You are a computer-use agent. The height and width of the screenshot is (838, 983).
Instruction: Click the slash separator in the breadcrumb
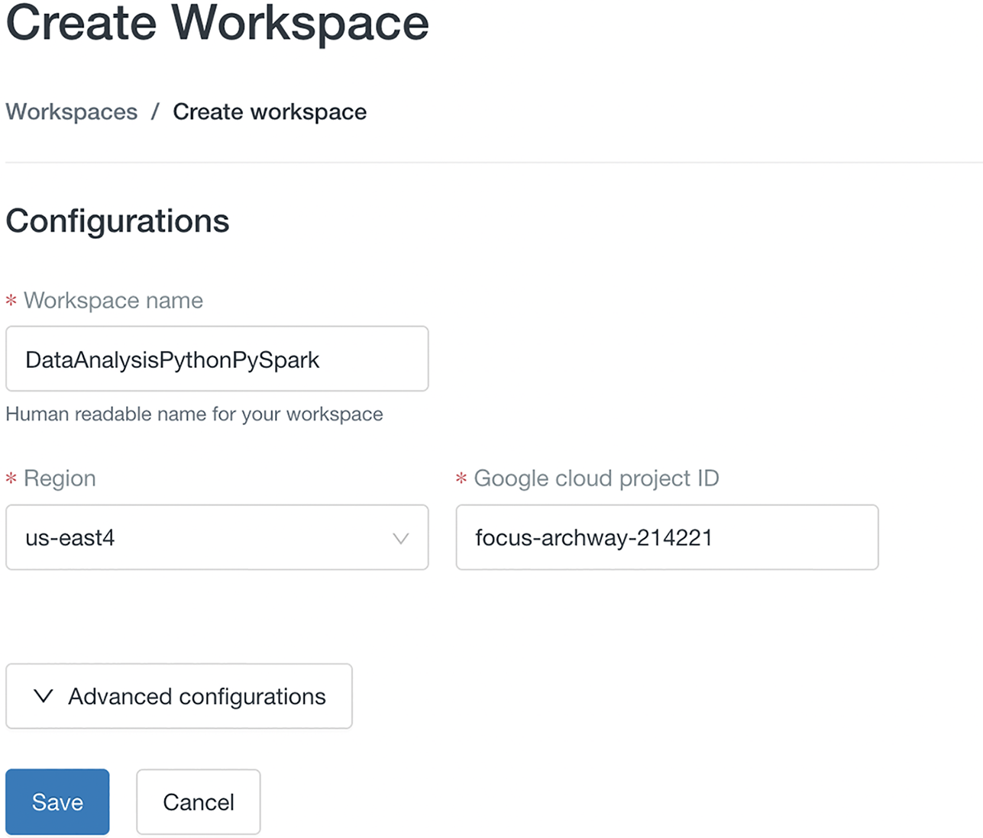click(x=156, y=111)
